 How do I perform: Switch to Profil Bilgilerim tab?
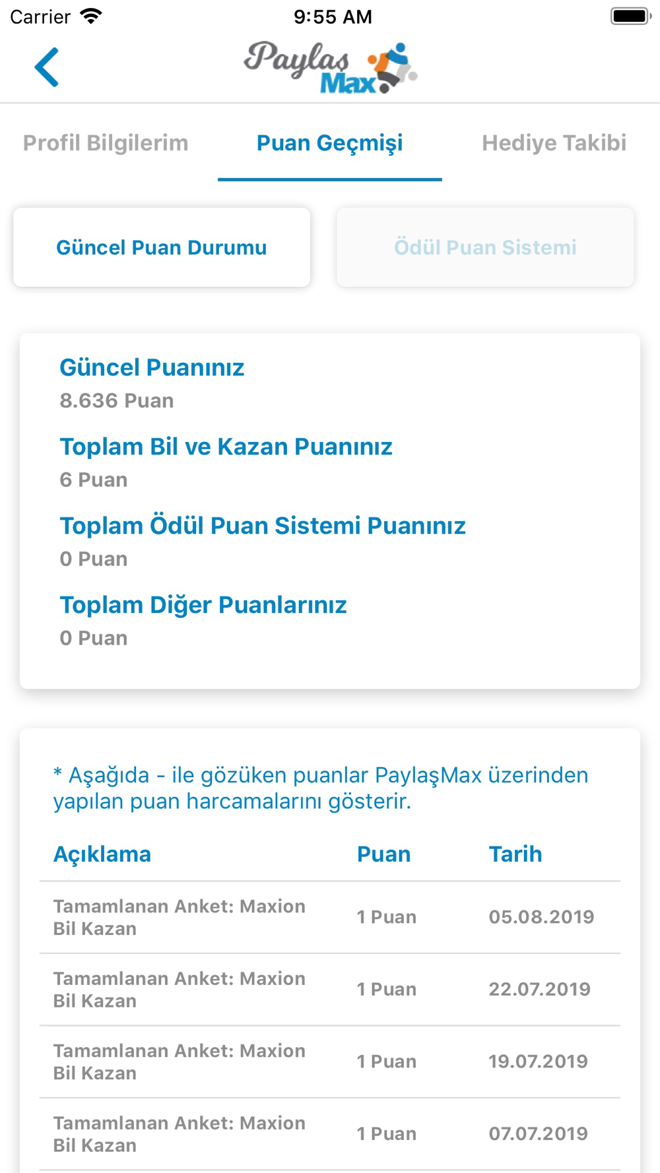pos(106,143)
